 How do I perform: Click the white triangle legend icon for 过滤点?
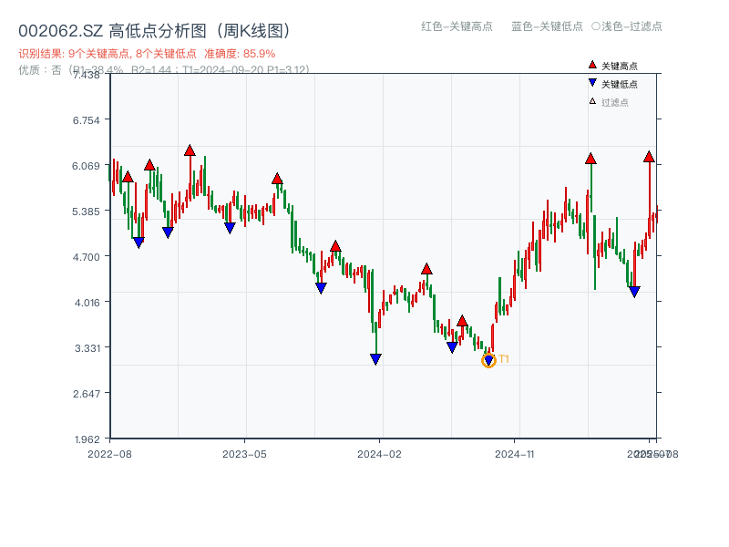coord(592,101)
